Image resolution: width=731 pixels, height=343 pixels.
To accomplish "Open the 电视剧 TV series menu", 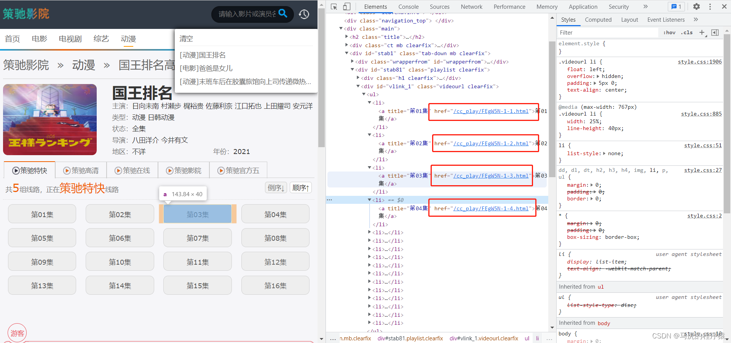I will point(70,39).
